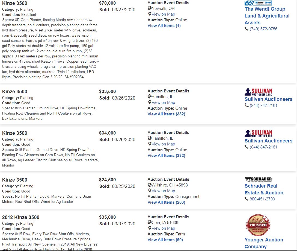The width and height of the screenshot is (297, 251).
Task: Open Younger Auction Company link
Action: [264, 243]
